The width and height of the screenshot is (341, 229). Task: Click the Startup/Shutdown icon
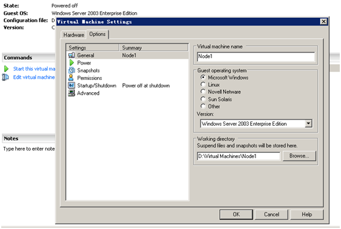coord(71,85)
